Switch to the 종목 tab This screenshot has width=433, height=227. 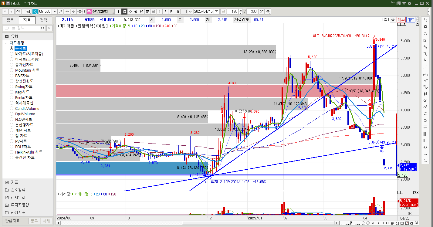10,20
